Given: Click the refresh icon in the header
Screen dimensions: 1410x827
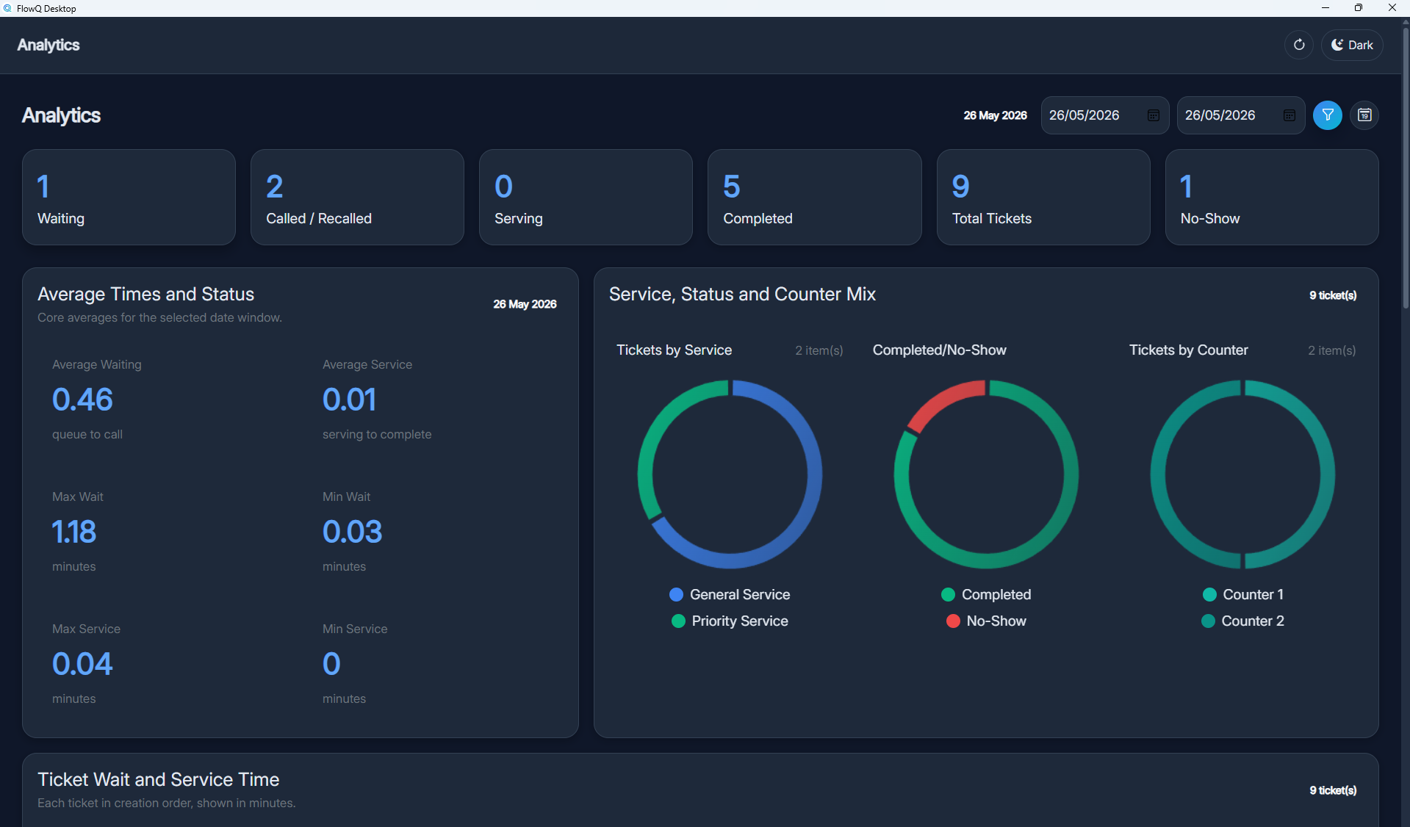Looking at the screenshot, I should [1298, 45].
